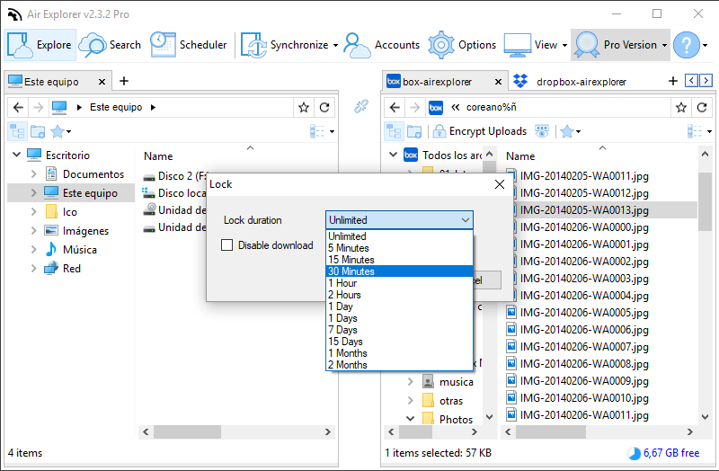Image resolution: width=719 pixels, height=471 pixels.
Task: Open right pane view mode dropdown
Action: point(700,131)
